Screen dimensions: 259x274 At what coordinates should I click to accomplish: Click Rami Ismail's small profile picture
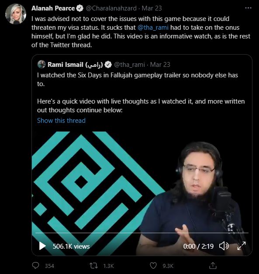41,65
